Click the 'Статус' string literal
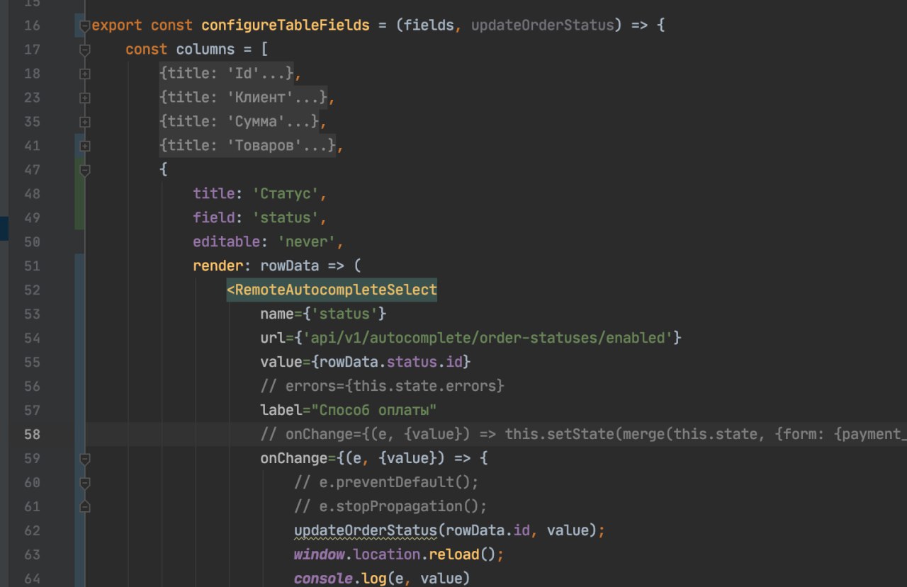The width and height of the screenshot is (907, 587). pyautogui.click(x=286, y=194)
